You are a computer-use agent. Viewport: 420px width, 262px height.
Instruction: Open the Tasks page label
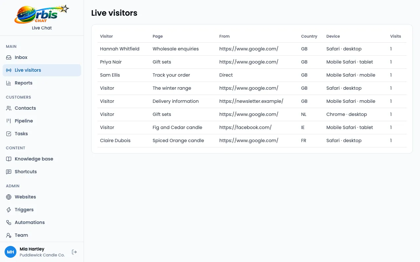21,134
